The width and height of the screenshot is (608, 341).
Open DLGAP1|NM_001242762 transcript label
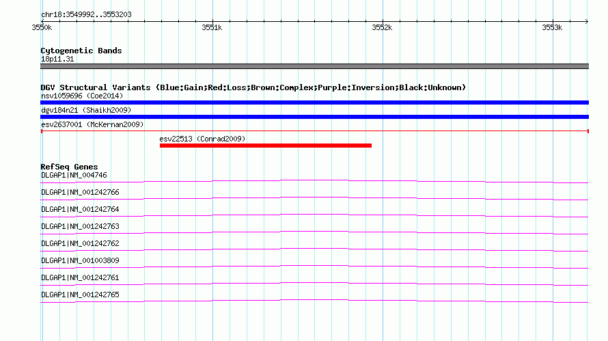(80, 243)
